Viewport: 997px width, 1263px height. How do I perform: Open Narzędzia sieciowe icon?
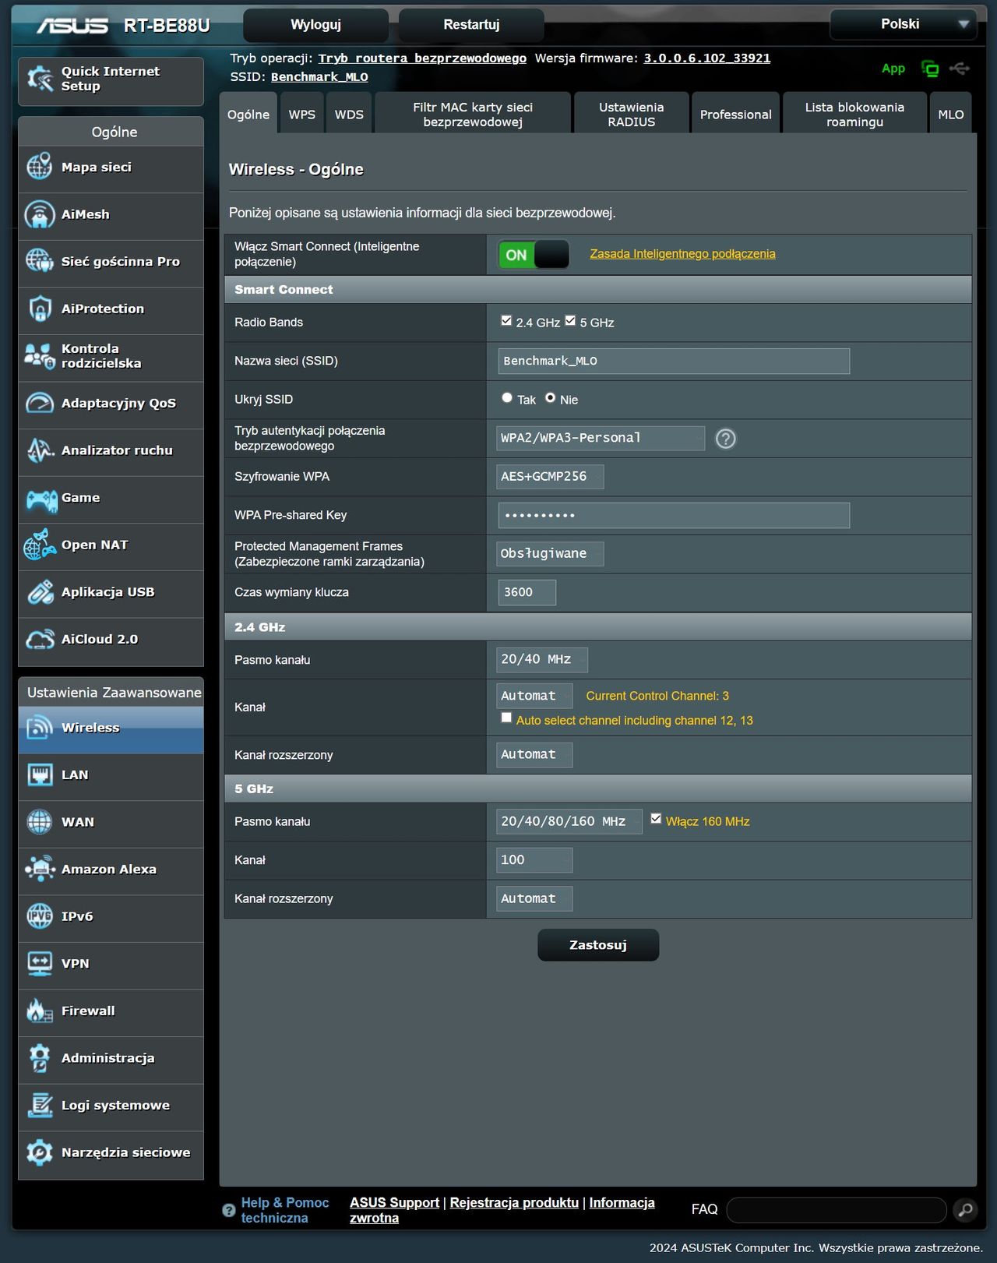coord(39,1152)
